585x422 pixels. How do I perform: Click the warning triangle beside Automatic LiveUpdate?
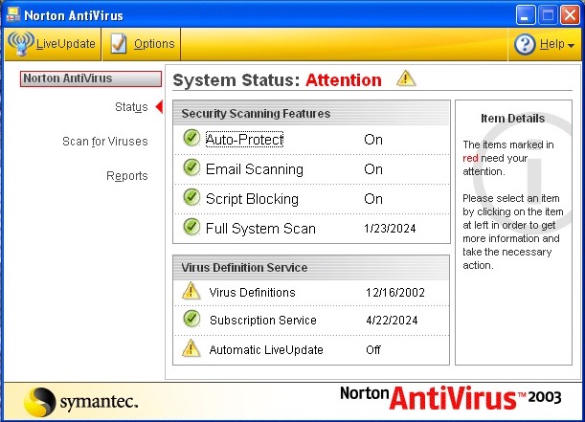(x=191, y=348)
